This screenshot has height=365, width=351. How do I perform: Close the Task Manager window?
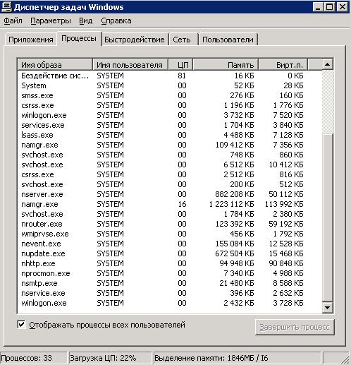tap(343, 7)
